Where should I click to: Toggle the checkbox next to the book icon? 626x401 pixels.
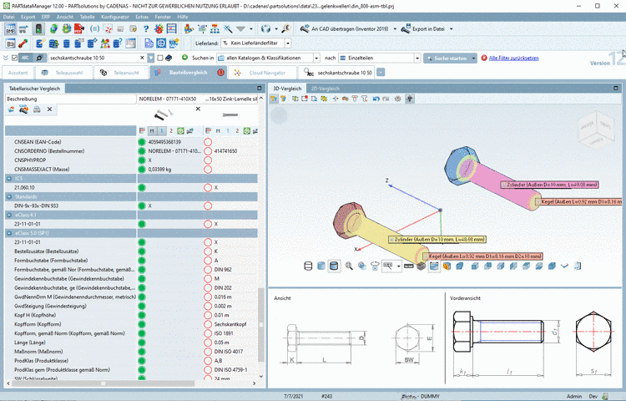click(160, 58)
